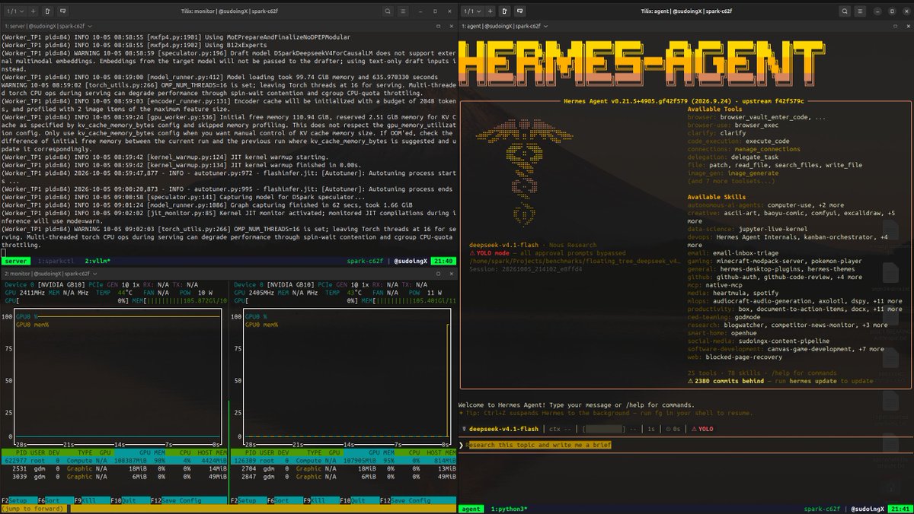This screenshot has height=514, width=914.
Task: Add terminal right in monitor window
Action: click(47, 11)
